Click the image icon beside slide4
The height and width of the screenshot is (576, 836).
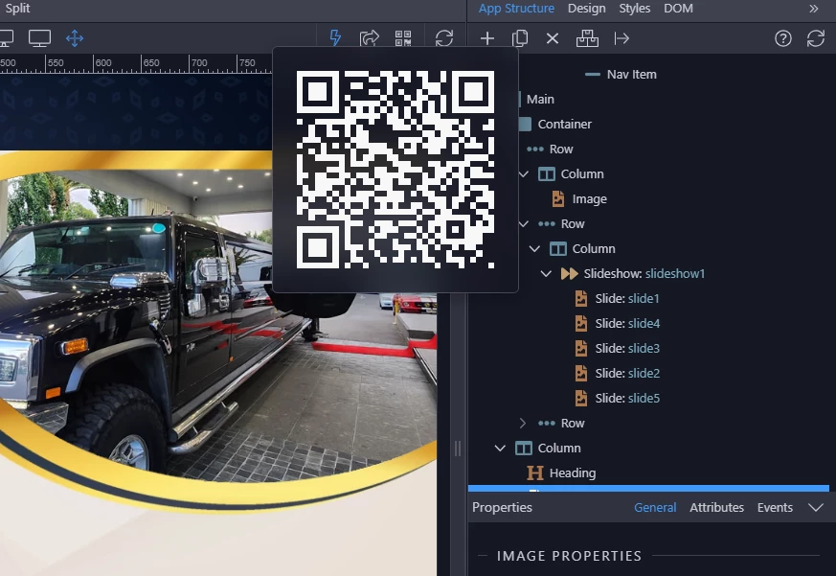[x=580, y=324]
